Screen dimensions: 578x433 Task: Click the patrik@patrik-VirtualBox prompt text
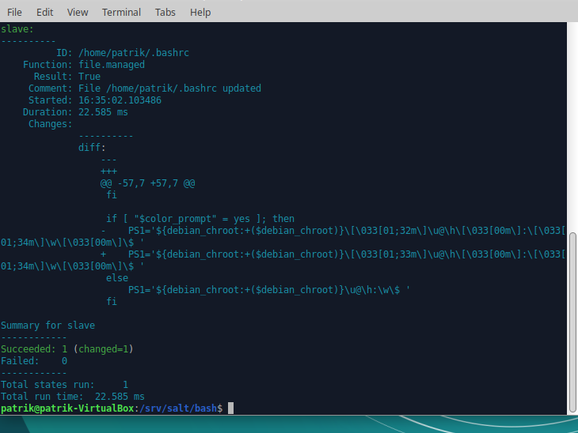click(67, 408)
